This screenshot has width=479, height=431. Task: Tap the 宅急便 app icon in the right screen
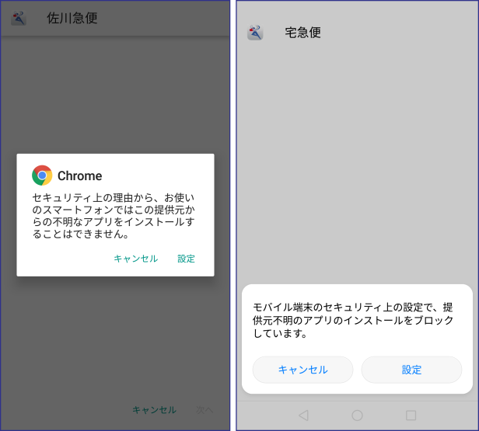click(255, 33)
